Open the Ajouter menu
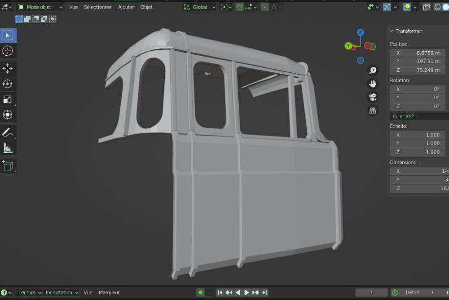 coord(126,7)
